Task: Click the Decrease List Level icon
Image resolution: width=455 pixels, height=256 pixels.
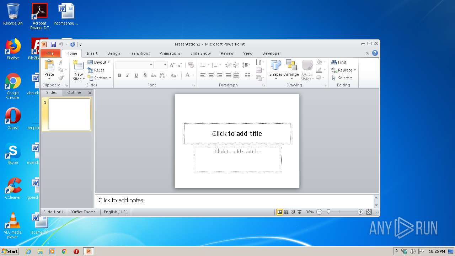Action: (228, 65)
